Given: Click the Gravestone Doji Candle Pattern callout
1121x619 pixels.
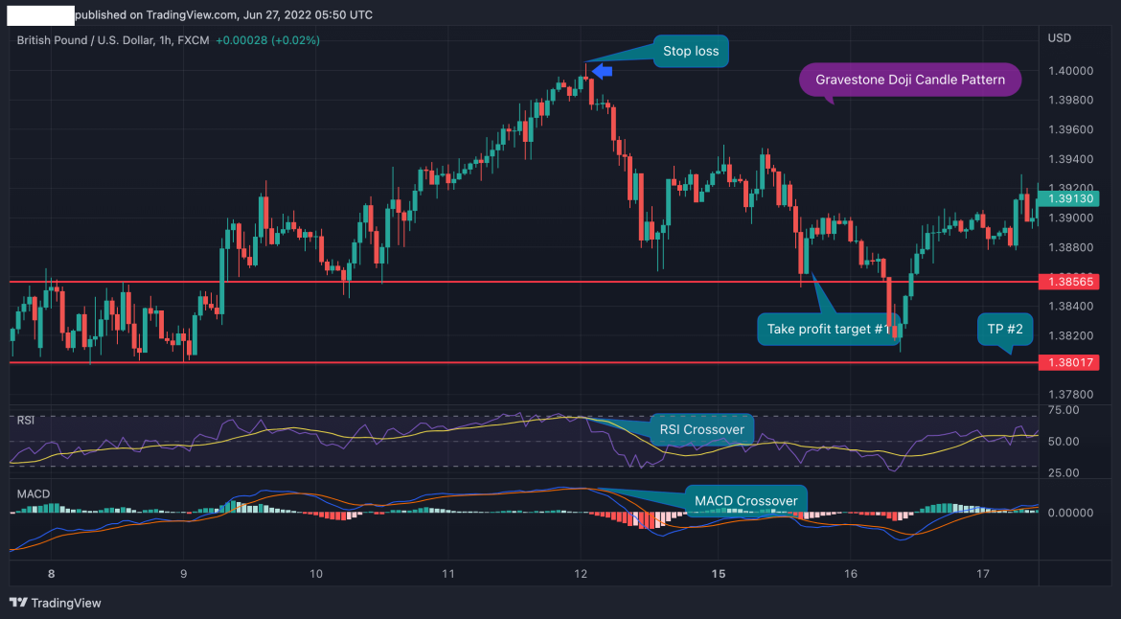Looking at the screenshot, I should (908, 80).
